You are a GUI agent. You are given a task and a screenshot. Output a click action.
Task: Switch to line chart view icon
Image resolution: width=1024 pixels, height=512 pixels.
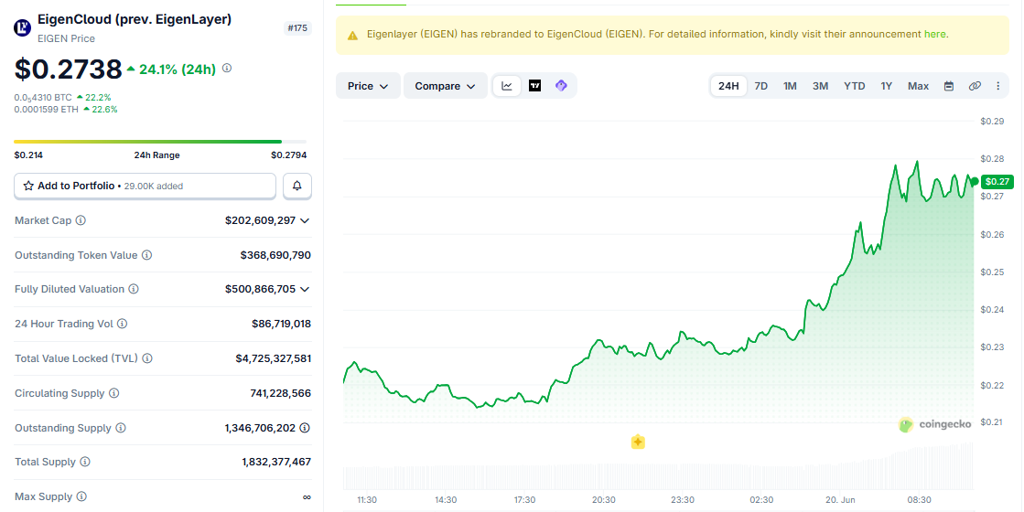point(507,85)
